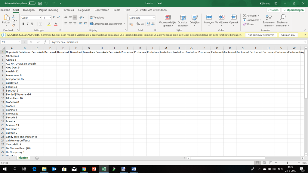Open the Formules ribbon tab
Screen dimensions: 308x173
pos(68,10)
